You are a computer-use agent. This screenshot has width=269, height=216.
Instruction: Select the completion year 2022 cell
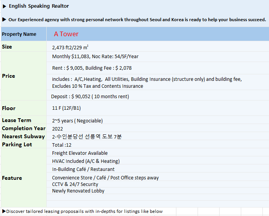click(158, 128)
